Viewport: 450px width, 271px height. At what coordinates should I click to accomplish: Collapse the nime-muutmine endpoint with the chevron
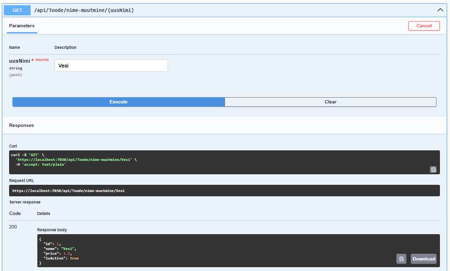pos(440,10)
